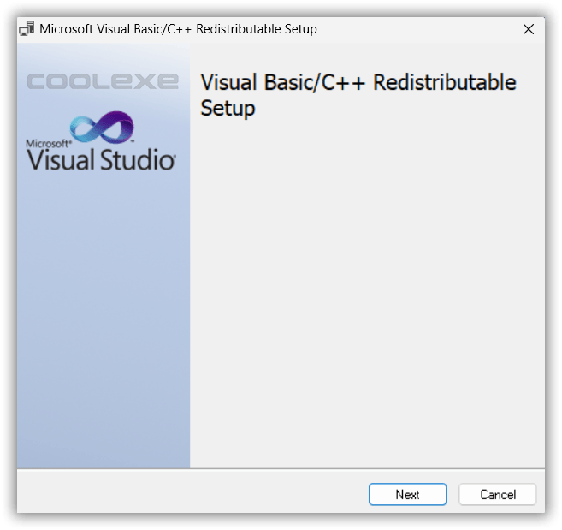Image resolution: width=562 pixels, height=530 pixels.
Task: Click the installer icon in title bar
Action: point(27,29)
